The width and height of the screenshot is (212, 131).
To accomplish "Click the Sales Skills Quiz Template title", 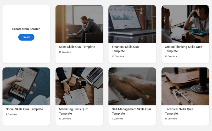I will click(x=77, y=47).
